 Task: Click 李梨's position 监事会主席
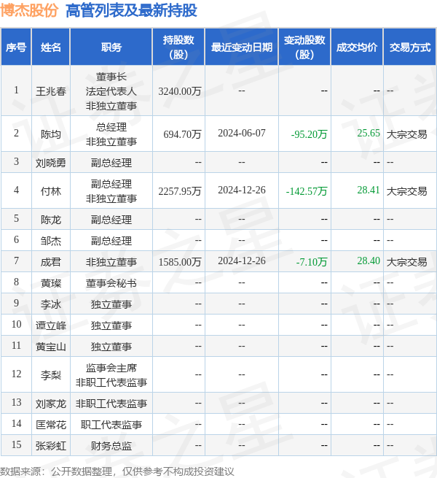pyautogui.click(x=111, y=368)
